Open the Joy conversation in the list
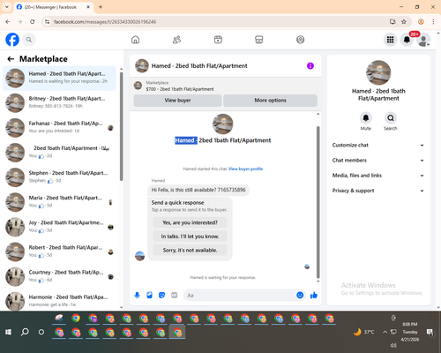The width and height of the screenshot is (441, 353). pyautogui.click(x=60, y=227)
